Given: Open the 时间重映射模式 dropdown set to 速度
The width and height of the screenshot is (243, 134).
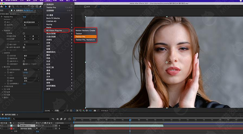Looking at the screenshot, I should pyautogui.click(x=31, y=70).
